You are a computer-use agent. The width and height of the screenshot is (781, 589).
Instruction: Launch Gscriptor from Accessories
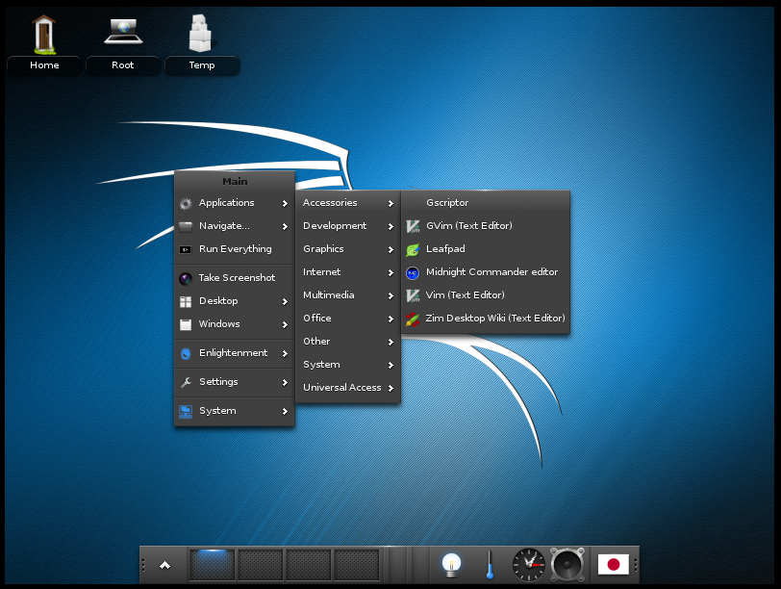(486, 203)
